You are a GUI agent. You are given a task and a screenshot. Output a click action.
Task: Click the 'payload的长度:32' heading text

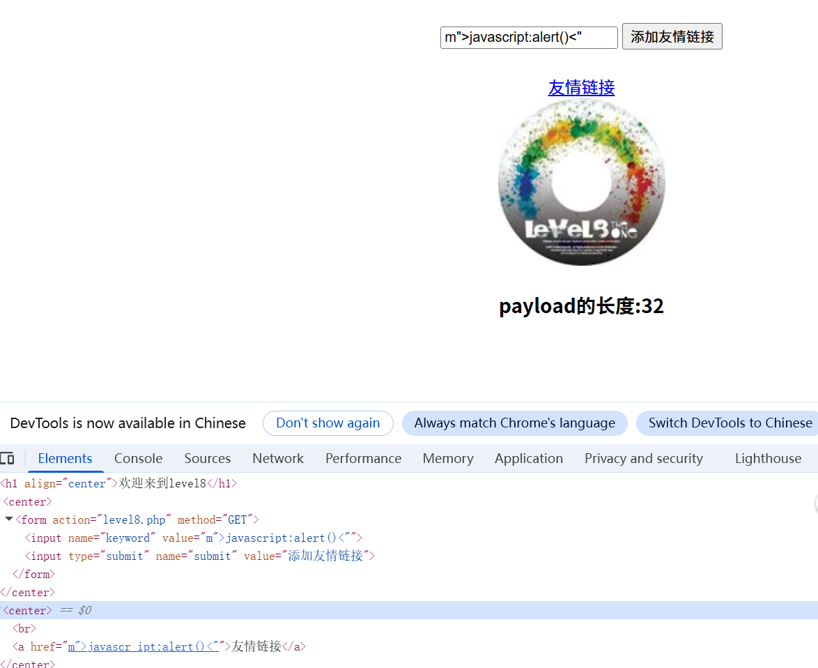tap(581, 306)
